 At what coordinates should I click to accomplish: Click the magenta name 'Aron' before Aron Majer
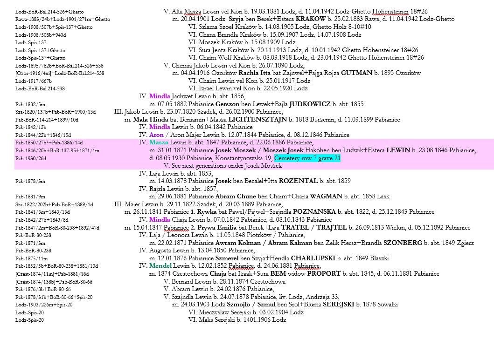point(156,135)
